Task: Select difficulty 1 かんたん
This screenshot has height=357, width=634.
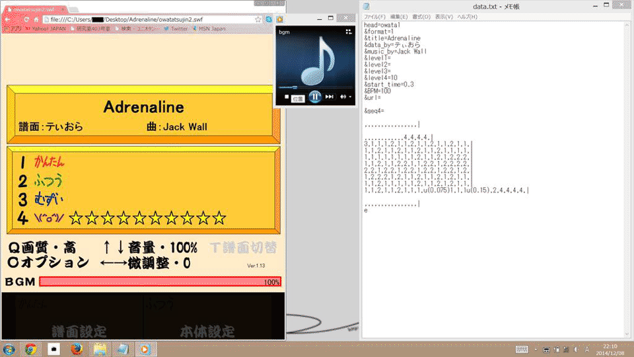Action: pyautogui.click(x=42, y=162)
